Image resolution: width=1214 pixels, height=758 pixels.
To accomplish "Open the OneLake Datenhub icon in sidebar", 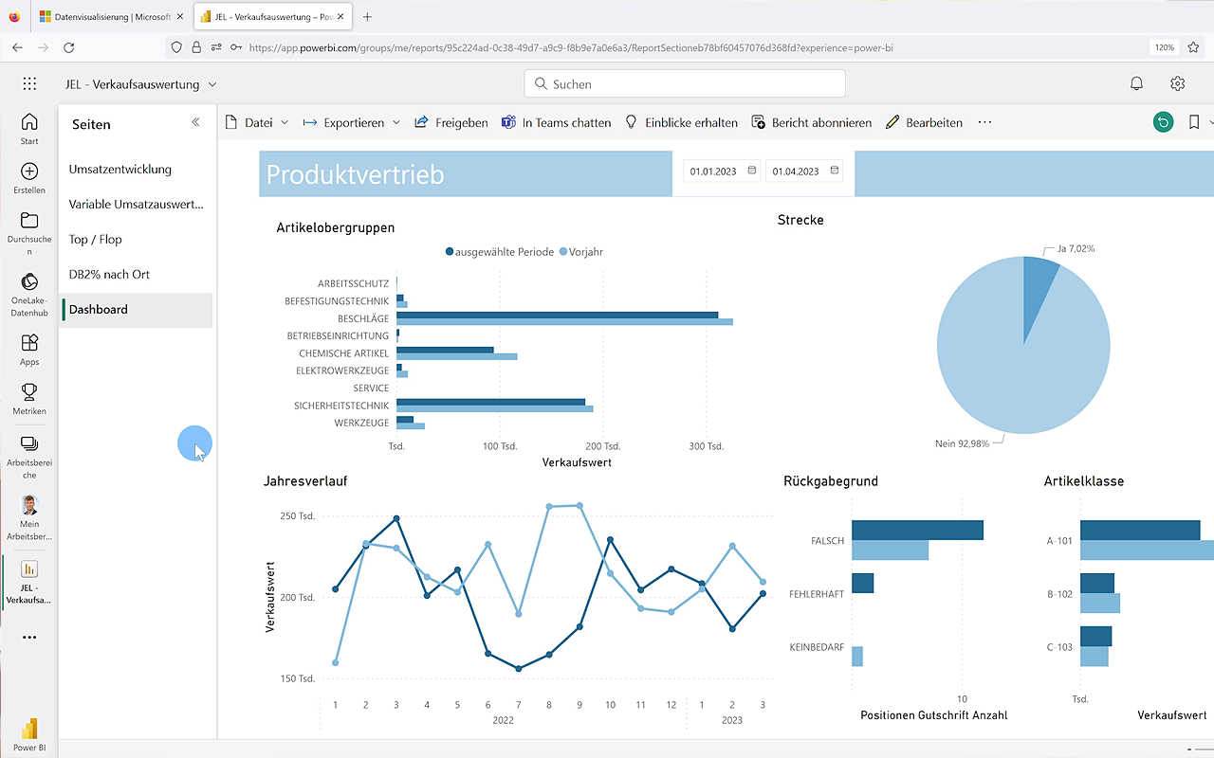I will (x=29, y=282).
